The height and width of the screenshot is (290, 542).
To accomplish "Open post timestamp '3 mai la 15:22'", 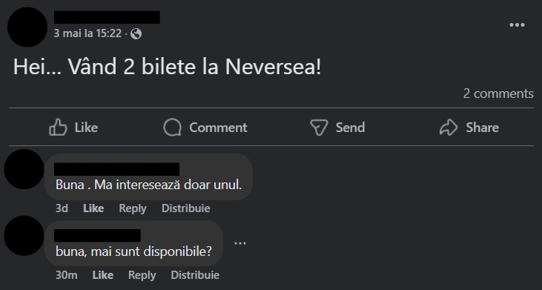I will coord(87,33).
